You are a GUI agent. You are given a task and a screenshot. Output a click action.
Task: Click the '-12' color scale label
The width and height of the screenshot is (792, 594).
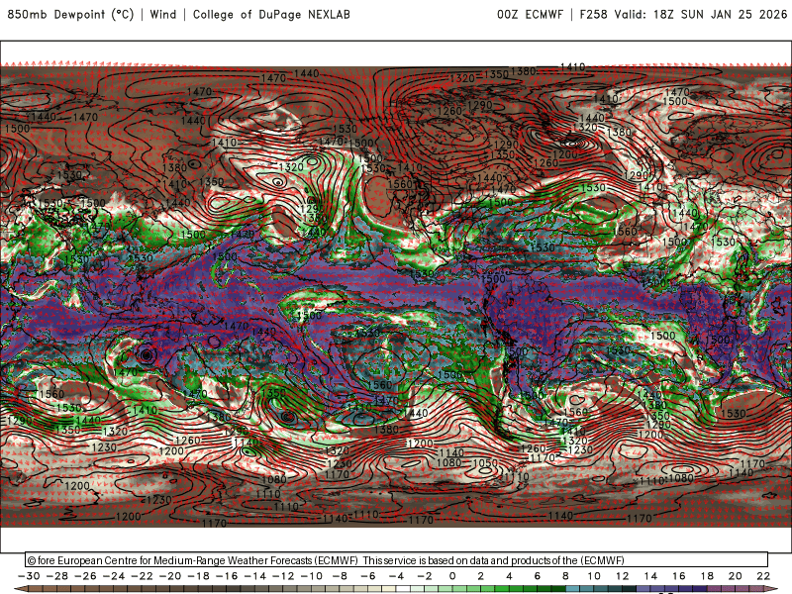tap(283, 576)
